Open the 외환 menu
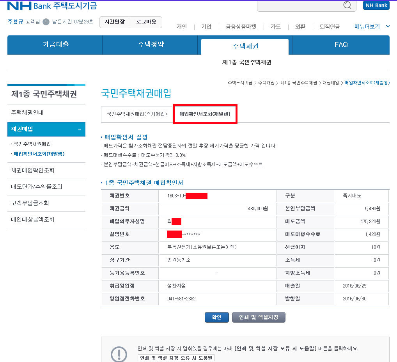 300,27
